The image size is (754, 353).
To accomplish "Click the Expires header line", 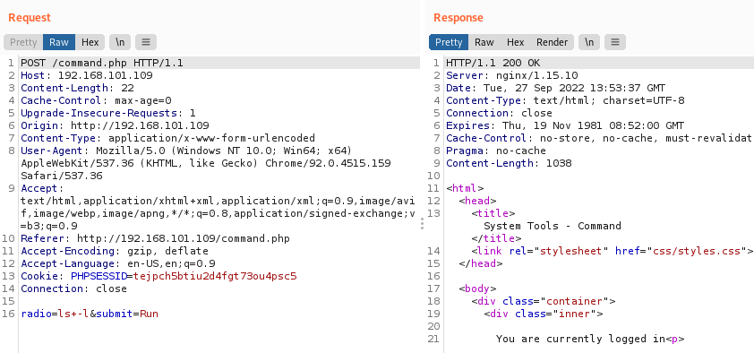I will tap(564, 125).
